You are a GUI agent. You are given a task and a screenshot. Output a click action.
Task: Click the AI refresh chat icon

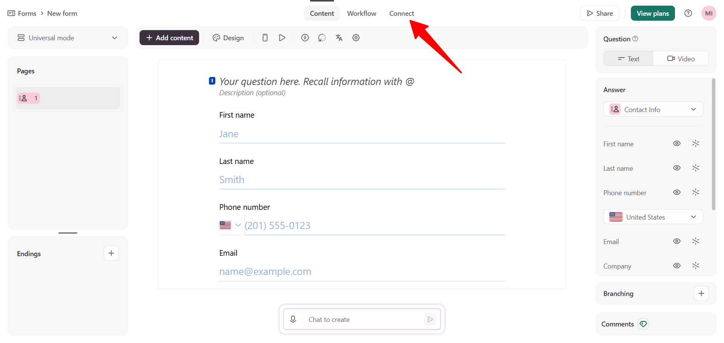(322, 38)
